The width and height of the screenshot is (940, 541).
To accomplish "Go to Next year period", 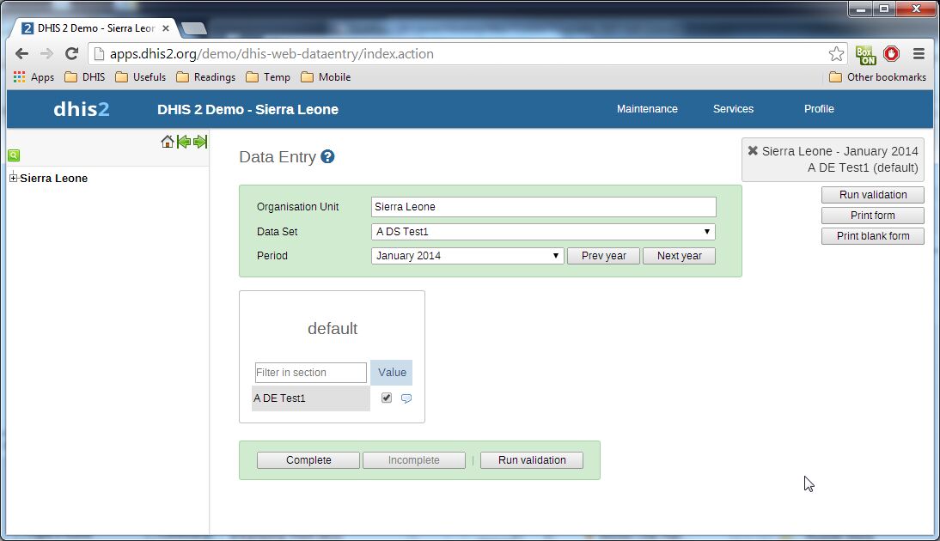I will click(679, 256).
